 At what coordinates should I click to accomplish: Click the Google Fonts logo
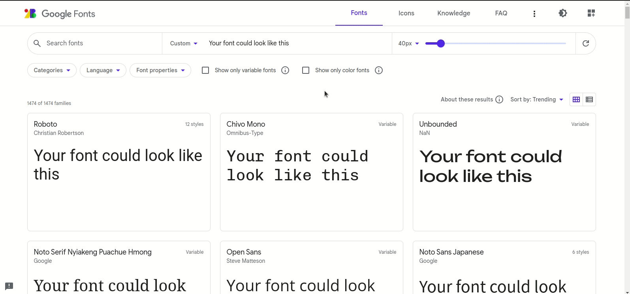[60, 14]
